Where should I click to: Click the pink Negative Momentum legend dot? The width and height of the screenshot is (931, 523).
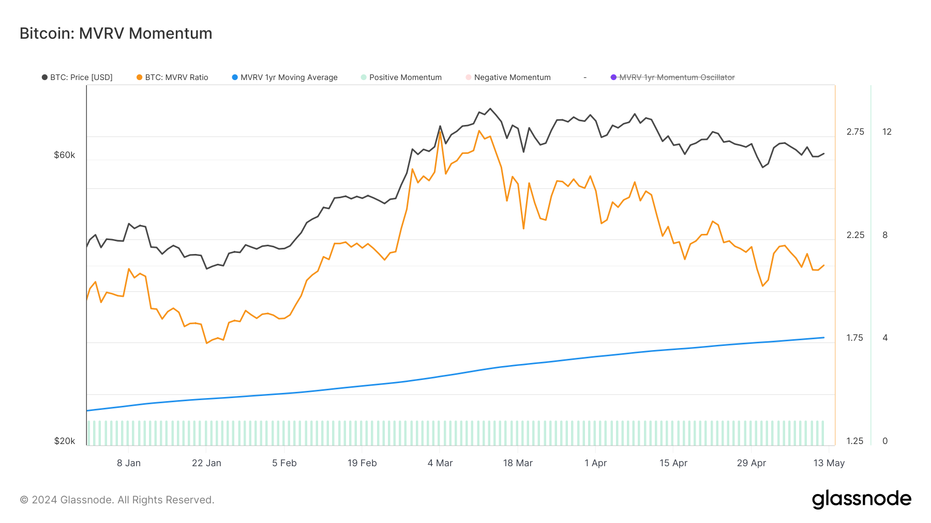click(469, 77)
